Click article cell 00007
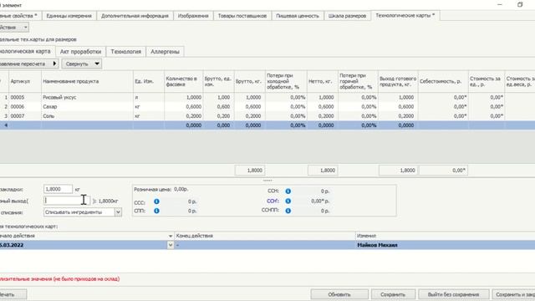 point(25,116)
